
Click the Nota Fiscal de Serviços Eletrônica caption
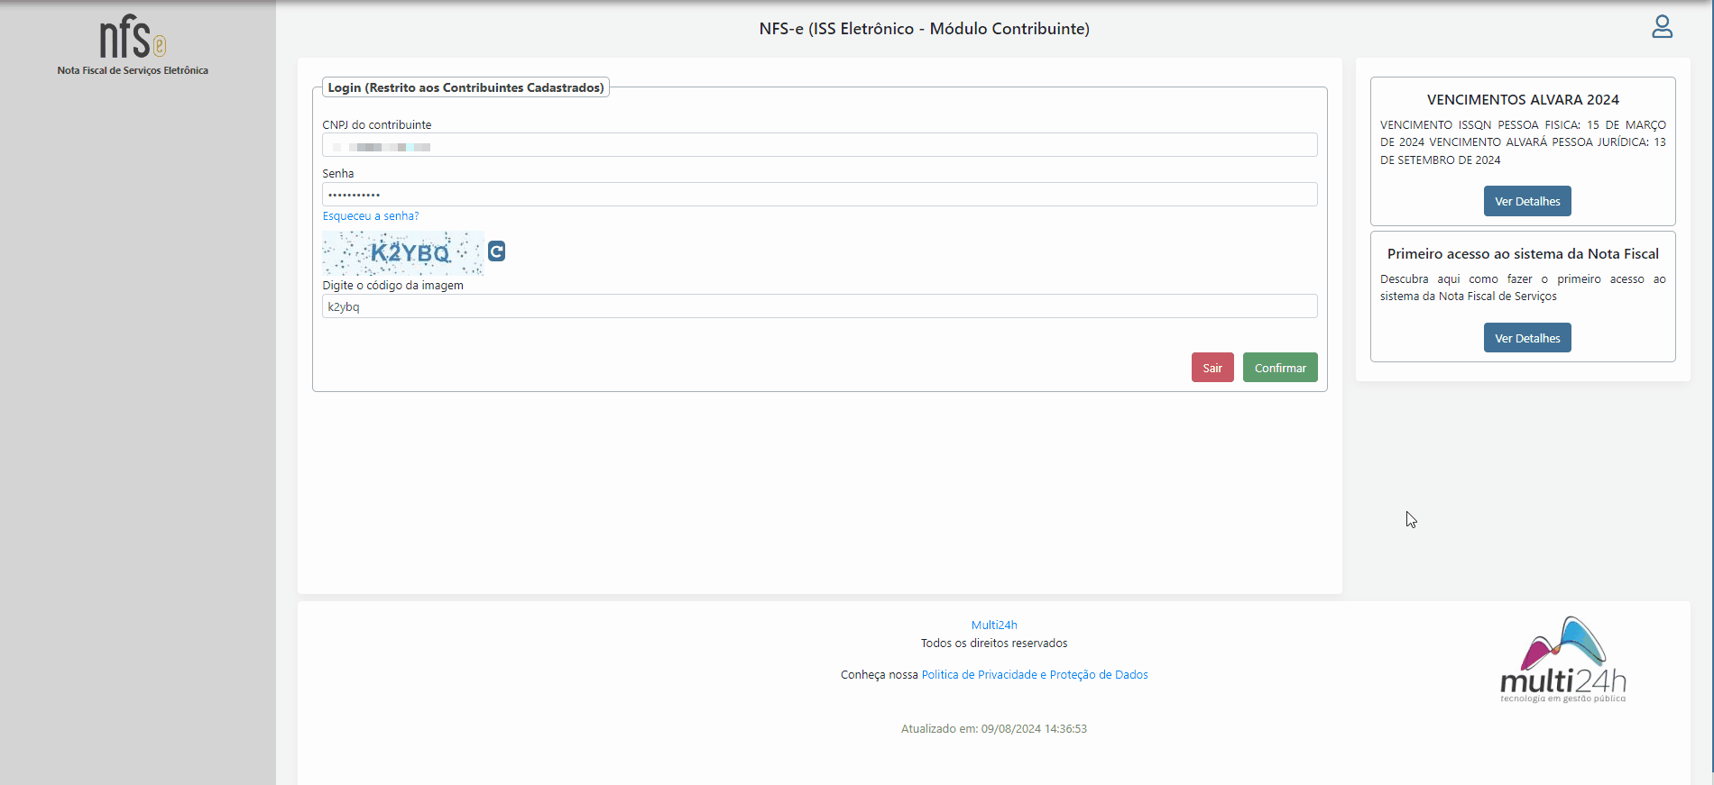tap(133, 70)
